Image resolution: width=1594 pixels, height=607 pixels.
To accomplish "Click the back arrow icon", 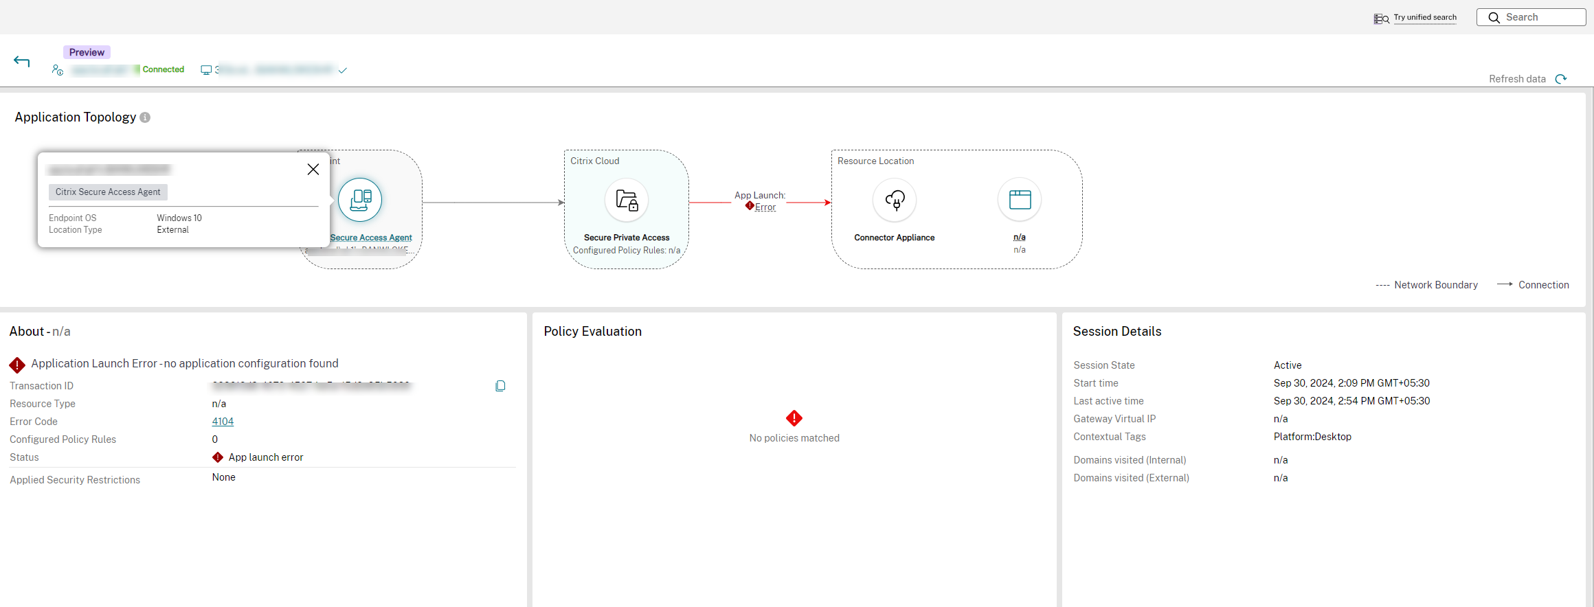I will pos(22,62).
